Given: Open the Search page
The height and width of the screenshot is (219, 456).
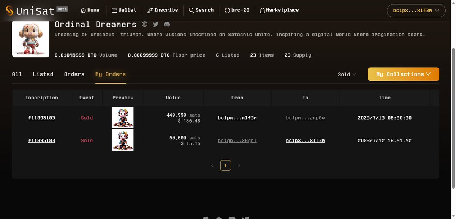Looking at the screenshot, I should click(x=201, y=10).
